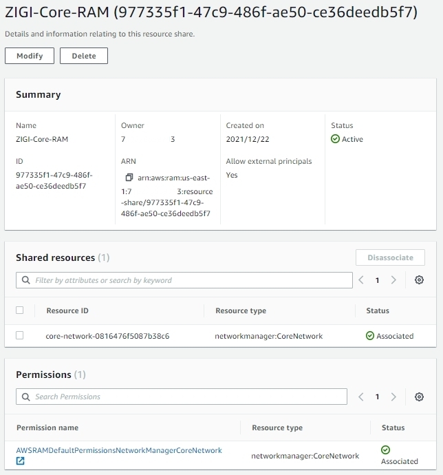The height and width of the screenshot is (475, 443).
Task: Open Permissions table settings gear
Action: (x=419, y=397)
